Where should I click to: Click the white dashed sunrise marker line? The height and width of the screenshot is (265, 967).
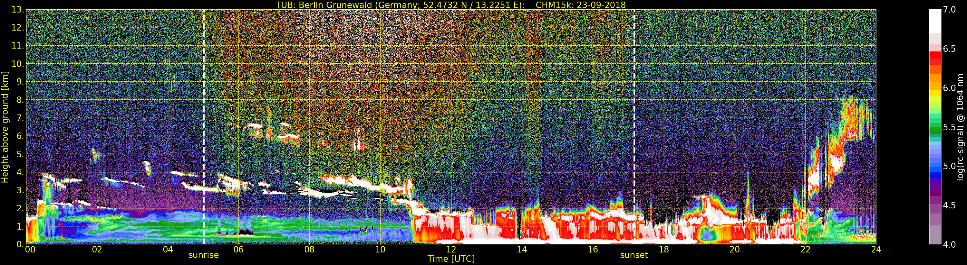coord(204,127)
